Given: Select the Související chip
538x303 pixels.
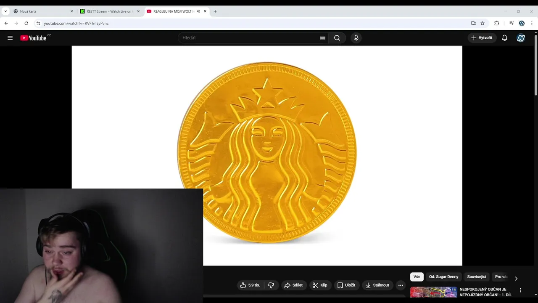Looking at the screenshot, I should click(x=477, y=277).
